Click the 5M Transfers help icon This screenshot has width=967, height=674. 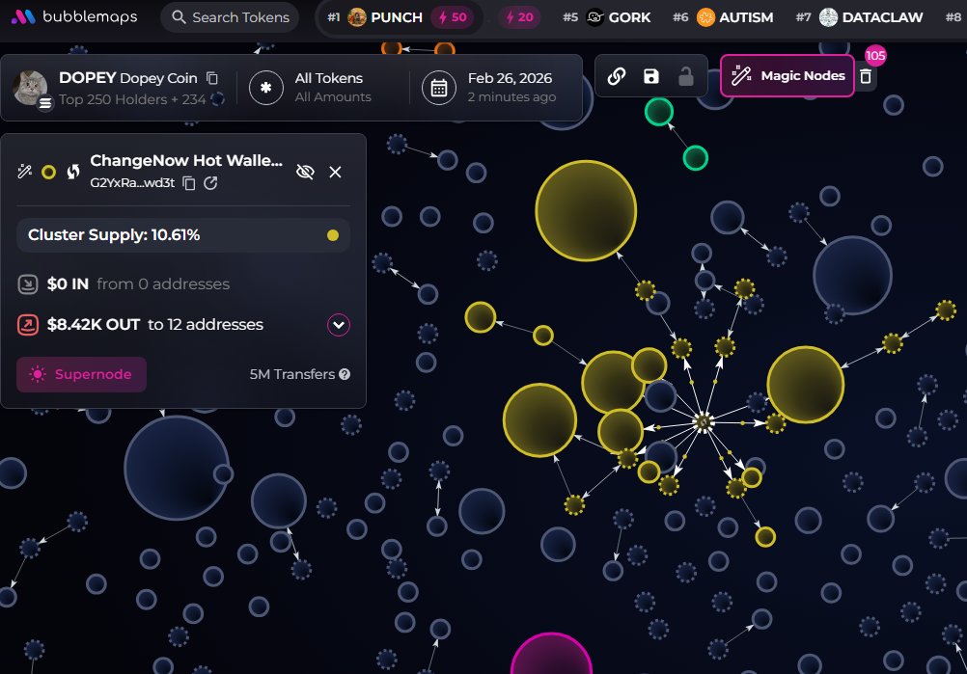coord(345,374)
